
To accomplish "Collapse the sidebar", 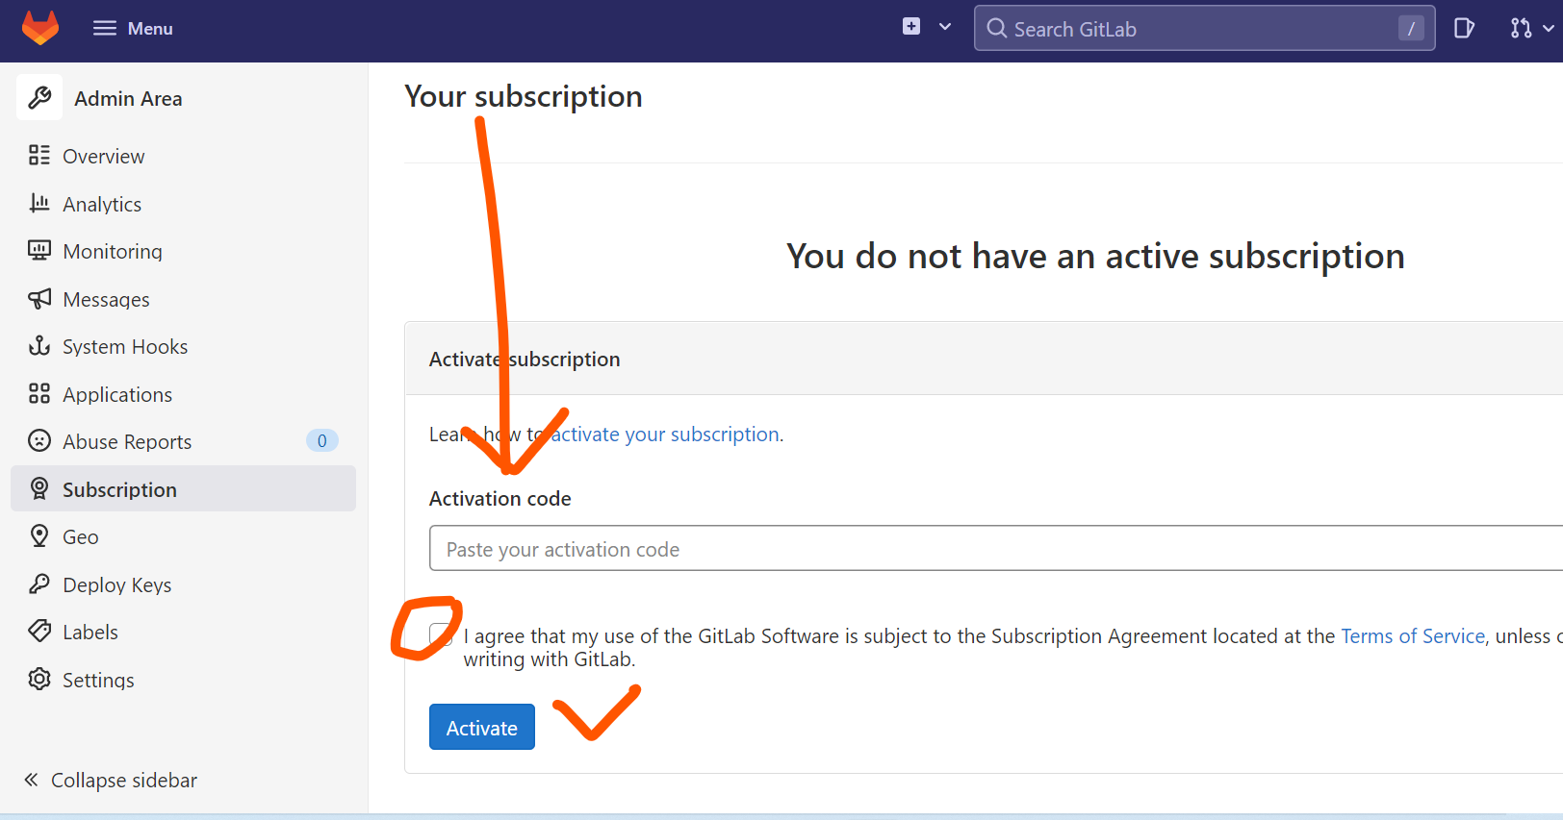I will pyautogui.click(x=111, y=780).
